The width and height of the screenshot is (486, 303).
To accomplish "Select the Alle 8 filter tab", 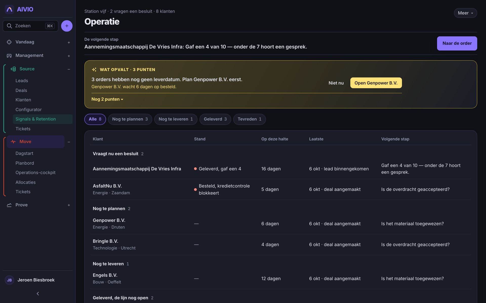I will 95,119.
